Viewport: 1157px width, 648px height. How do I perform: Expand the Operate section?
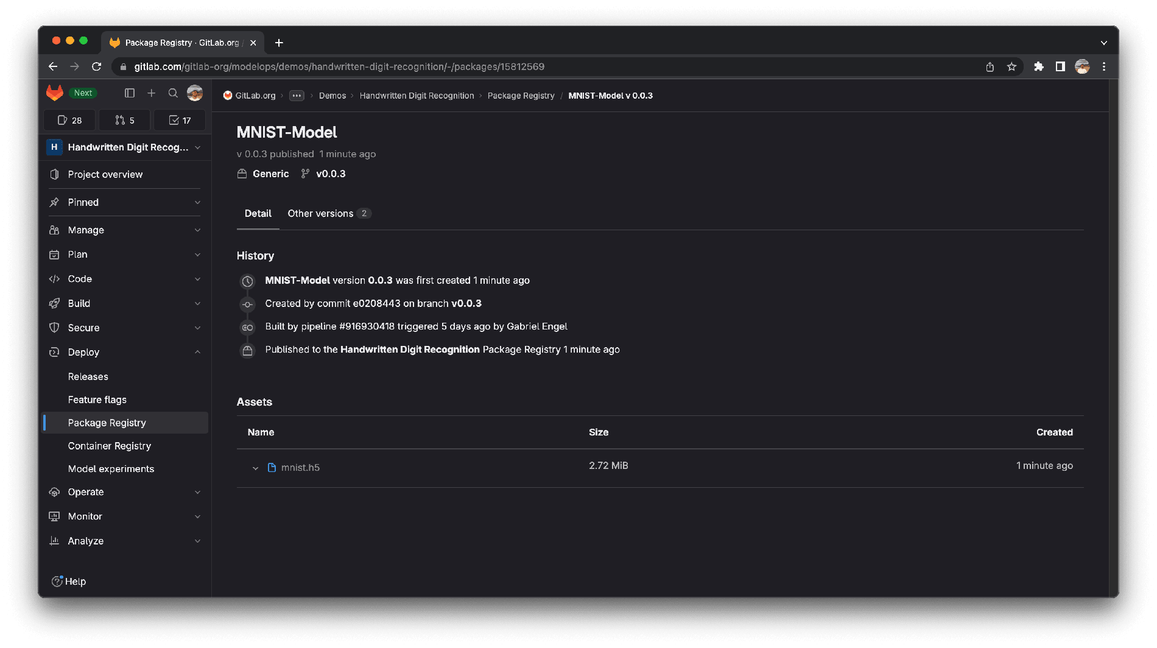[x=125, y=492]
